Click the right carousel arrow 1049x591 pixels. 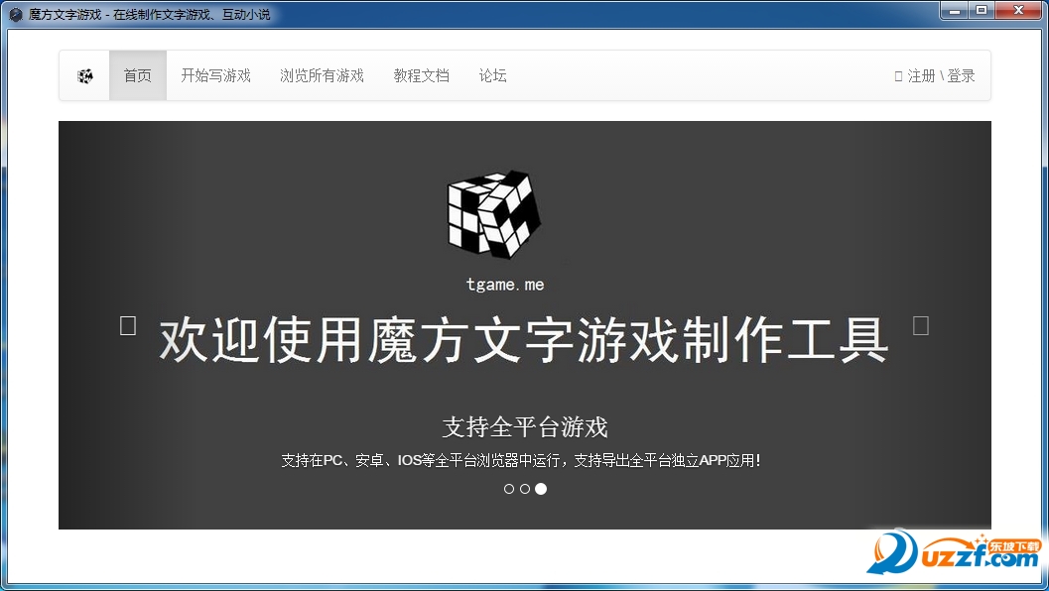(922, 324)
